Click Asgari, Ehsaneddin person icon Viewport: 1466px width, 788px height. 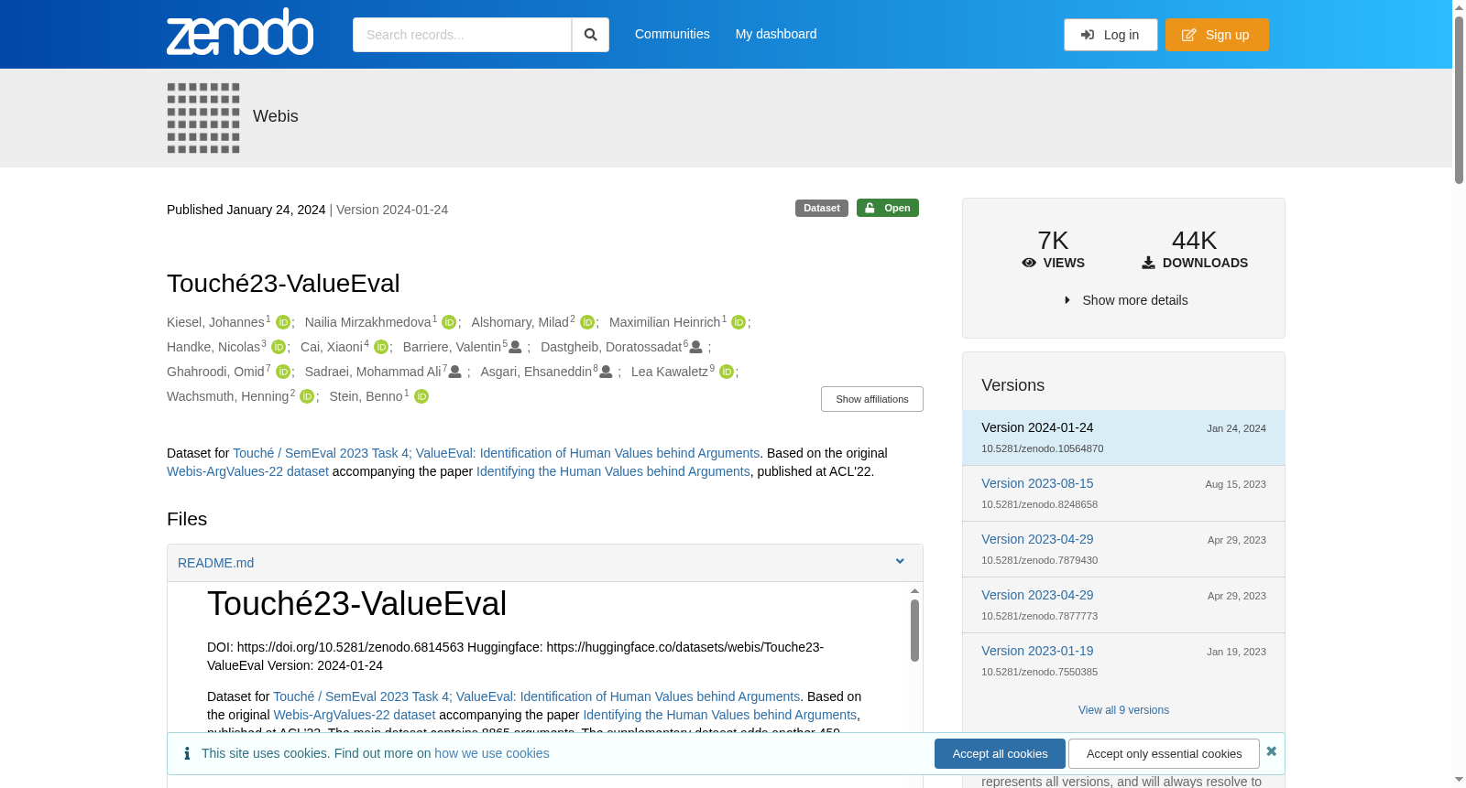pos(606,372)
